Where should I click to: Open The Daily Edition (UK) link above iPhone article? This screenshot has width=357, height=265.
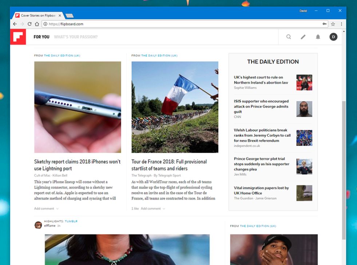point(62,56)
